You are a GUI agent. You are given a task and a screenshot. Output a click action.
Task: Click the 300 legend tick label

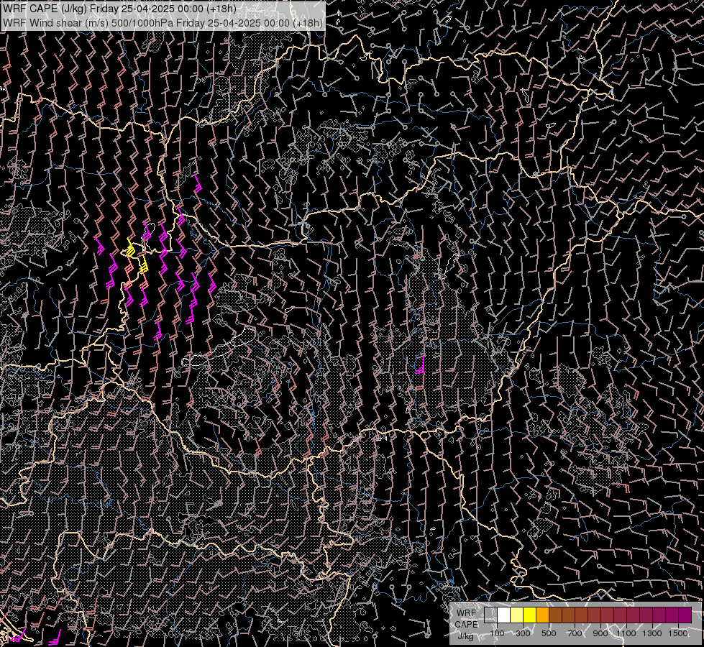[523, 633]
